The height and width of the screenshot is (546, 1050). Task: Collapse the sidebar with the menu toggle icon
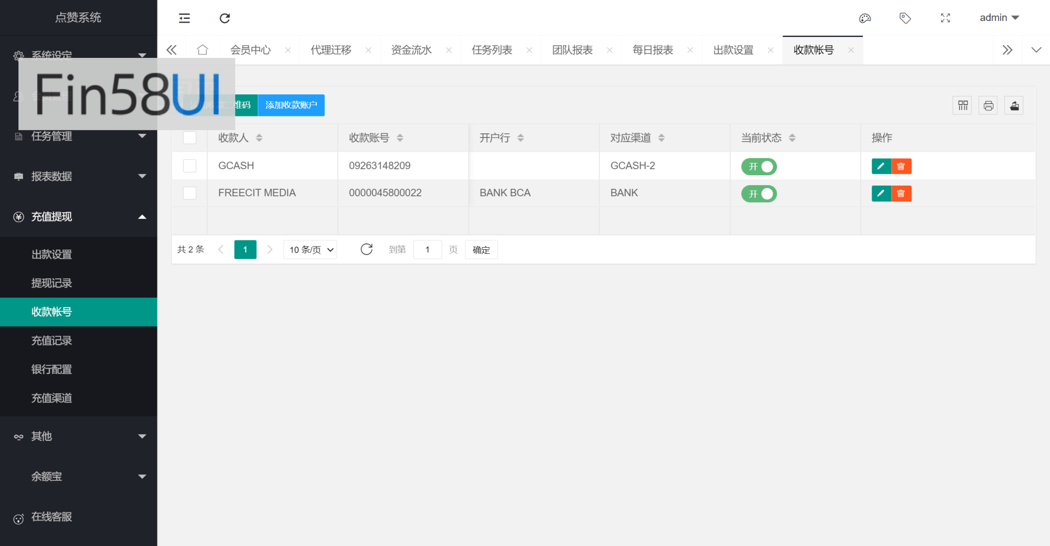(x=184, y=18)
